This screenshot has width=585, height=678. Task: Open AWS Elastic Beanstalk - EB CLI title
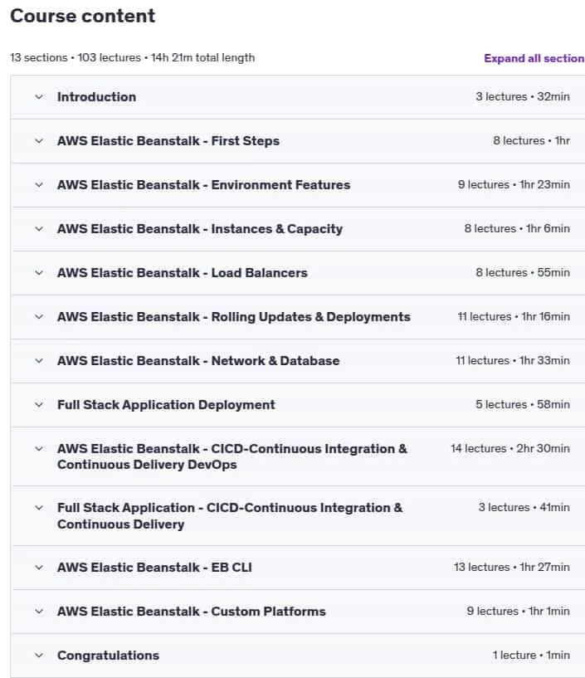(154, 568)
